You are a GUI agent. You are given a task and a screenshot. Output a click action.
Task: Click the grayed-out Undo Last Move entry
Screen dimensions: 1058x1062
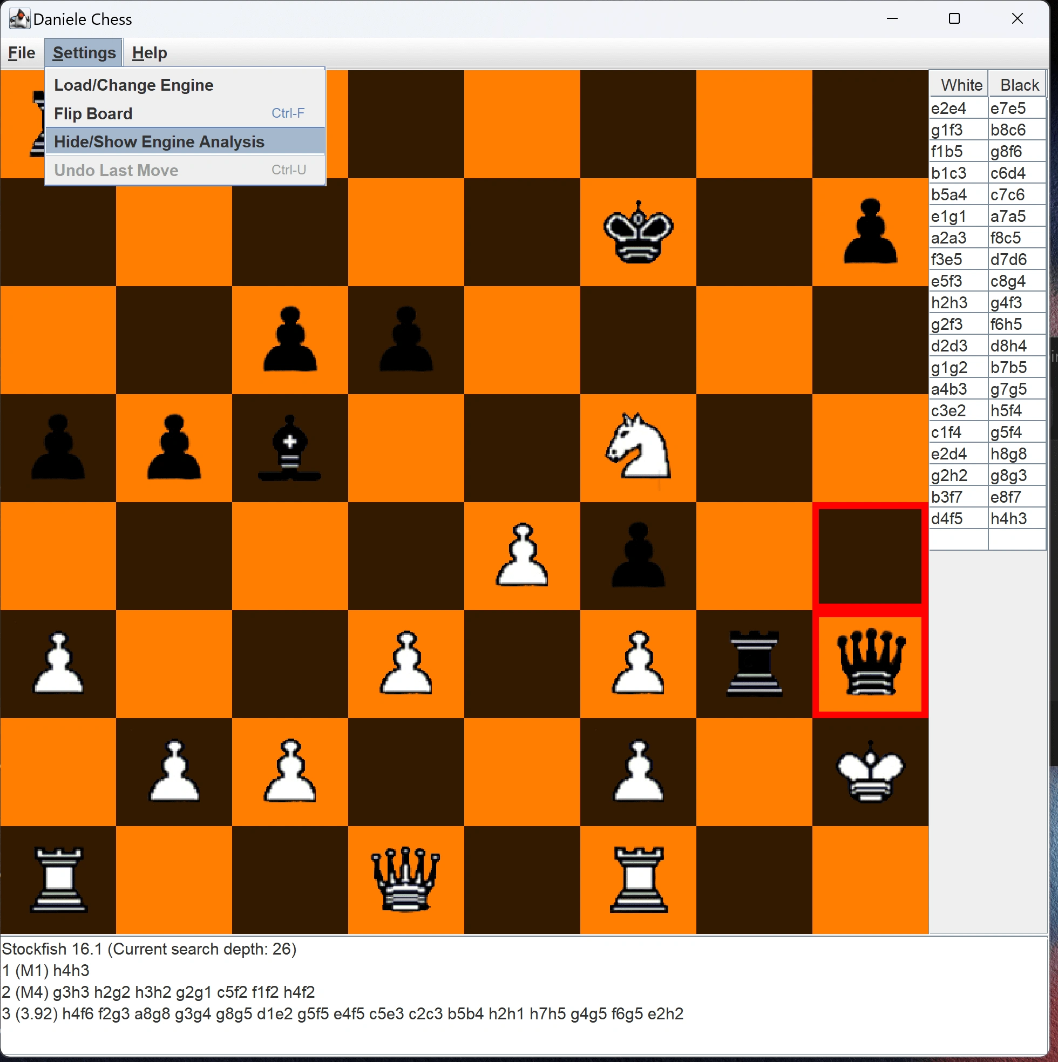click(x=185, y=171)
